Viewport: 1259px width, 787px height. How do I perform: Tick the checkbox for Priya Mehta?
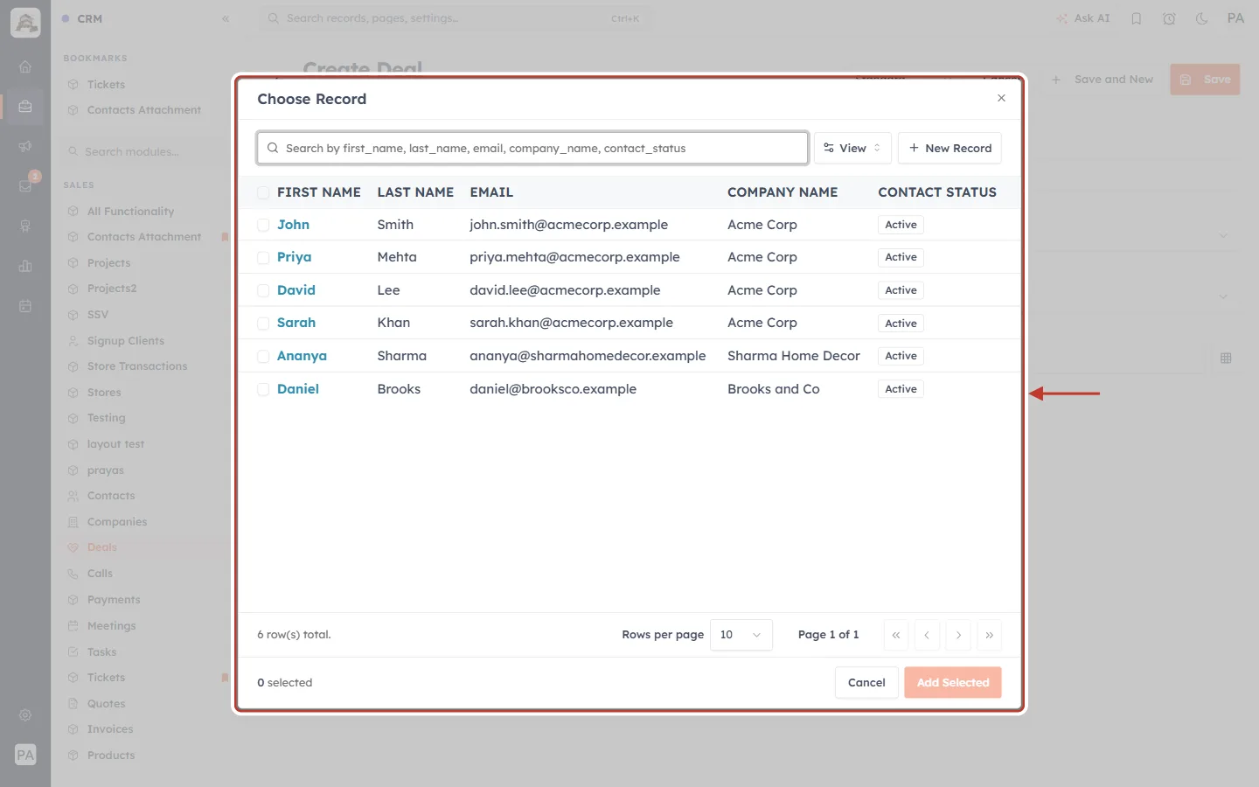(x=263, y=257)
